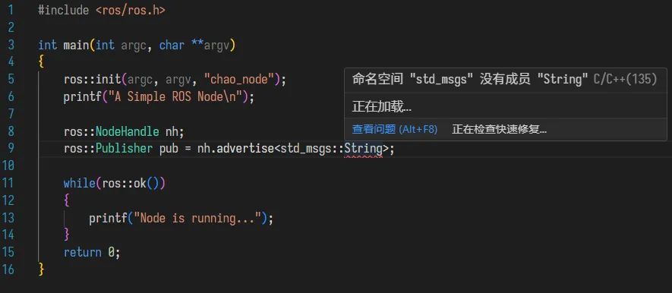Click the "A Simple ROS Node\n" string
This screenshot has width=672, height=293.
[178, 97]
